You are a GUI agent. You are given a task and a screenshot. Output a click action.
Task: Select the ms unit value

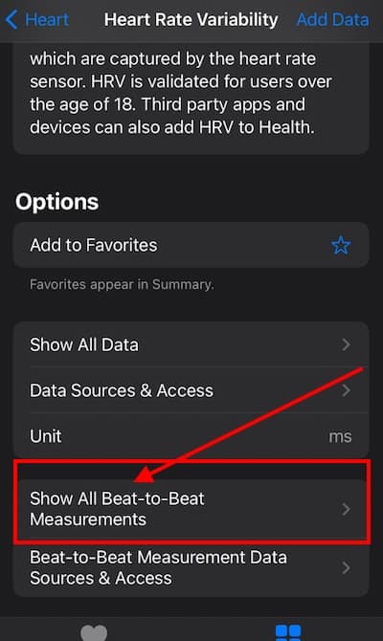point(340,436)
